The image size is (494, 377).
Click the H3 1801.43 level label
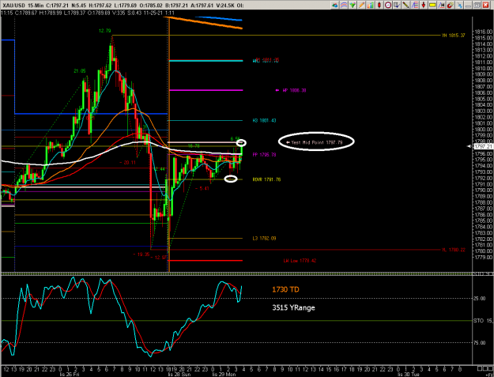pos(264,121)
